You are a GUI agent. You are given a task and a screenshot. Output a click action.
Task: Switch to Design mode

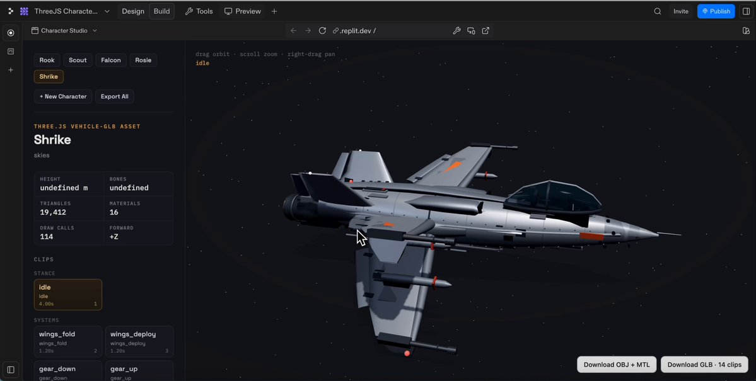pyautogui.click(x=133, y=11)
